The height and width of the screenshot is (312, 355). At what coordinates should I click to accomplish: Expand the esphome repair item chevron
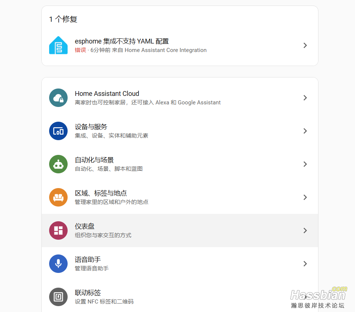click(x=305, y=45)
